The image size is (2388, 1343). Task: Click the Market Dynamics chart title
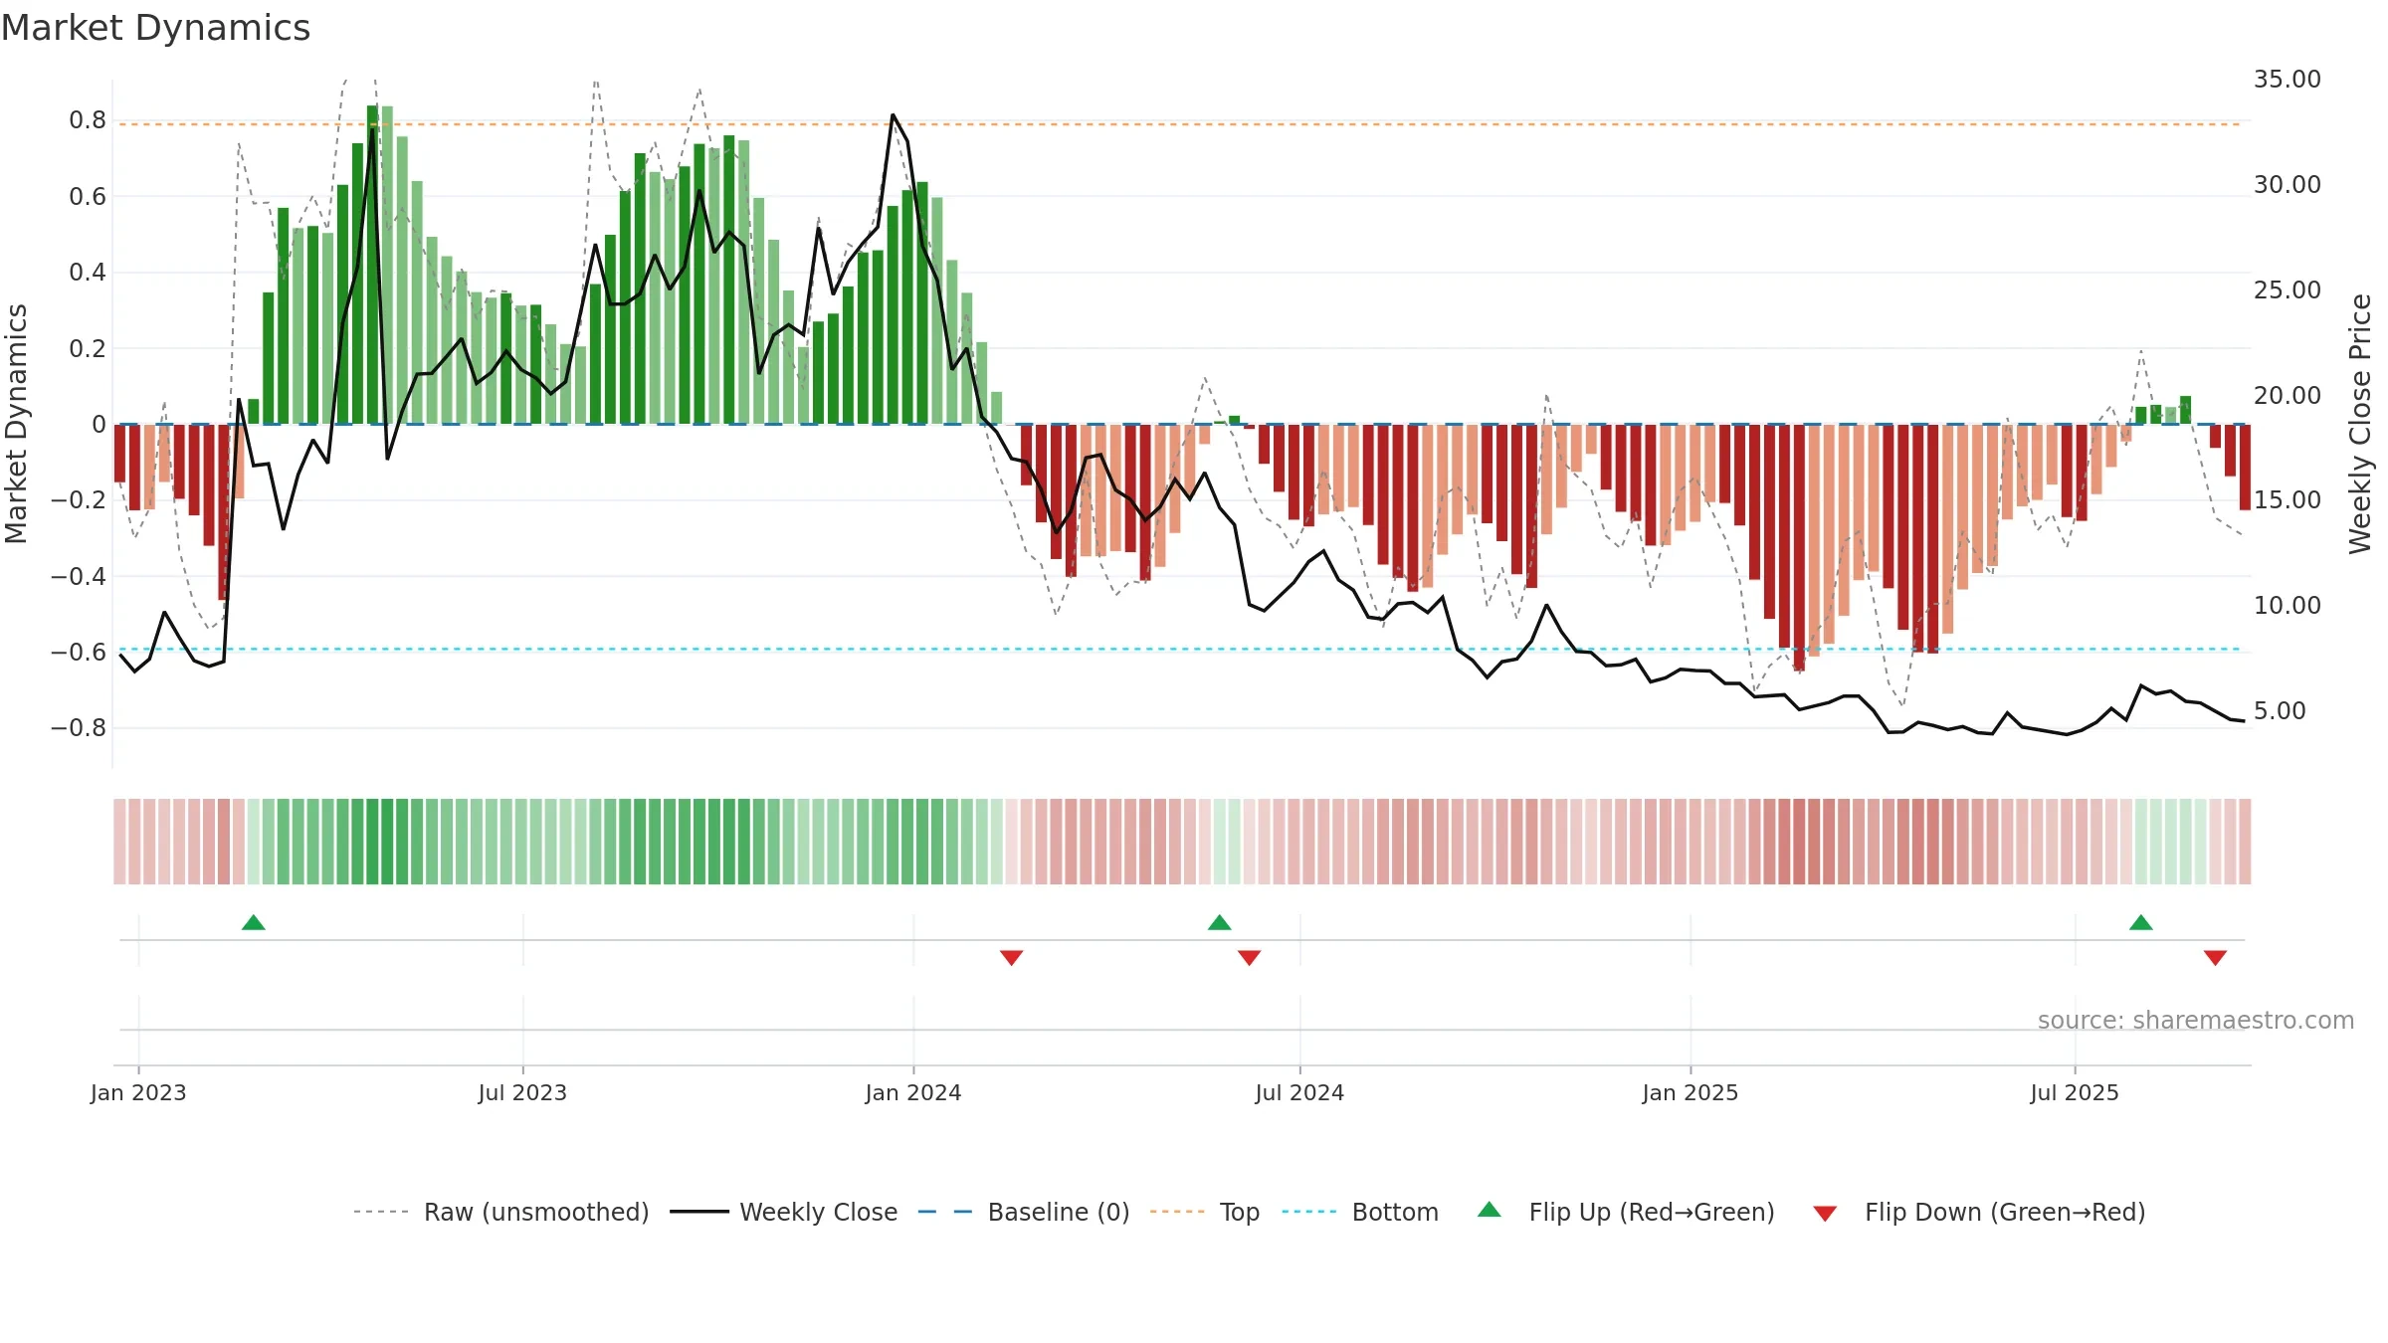155,28
